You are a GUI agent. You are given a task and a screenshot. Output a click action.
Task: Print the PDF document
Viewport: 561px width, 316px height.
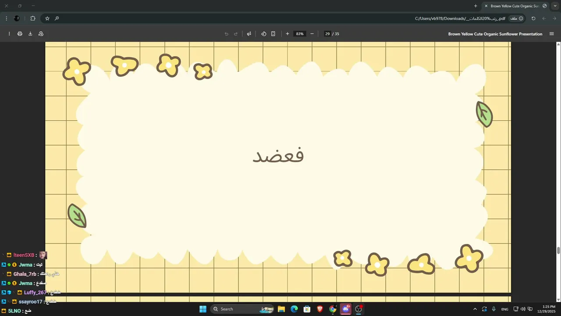click(20, 34)
